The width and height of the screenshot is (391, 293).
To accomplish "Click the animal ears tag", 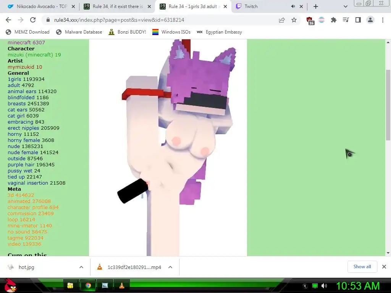I will tap(22, 91).
